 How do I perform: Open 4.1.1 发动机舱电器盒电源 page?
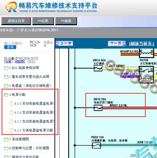click(x=34, y=104)
